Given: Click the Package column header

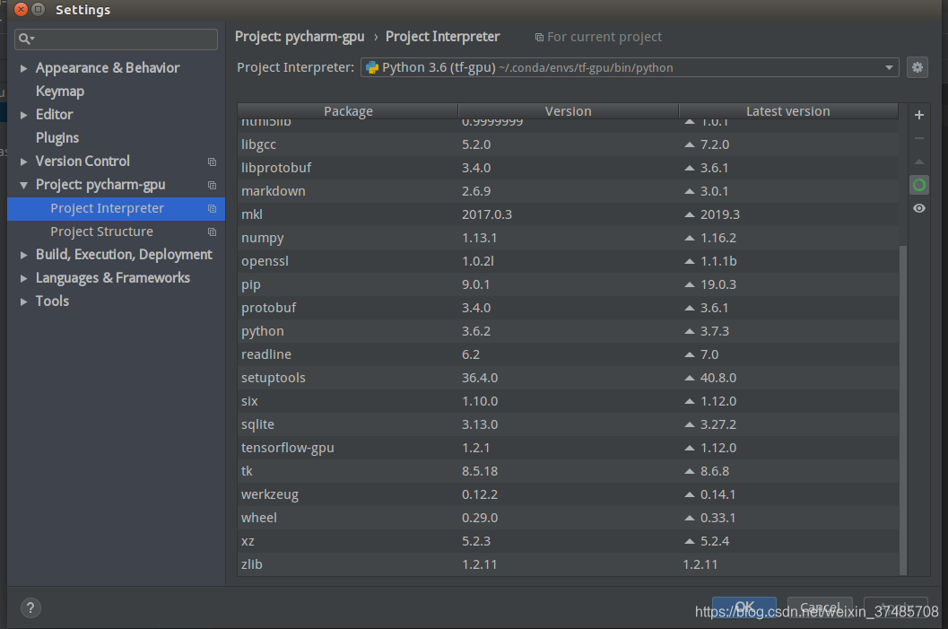Looking at the screenshot, I should [x=348, y=111].
